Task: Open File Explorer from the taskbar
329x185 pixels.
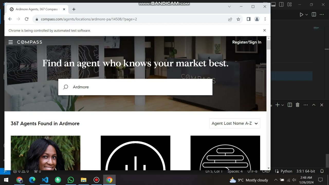Action: pos(84,180)
